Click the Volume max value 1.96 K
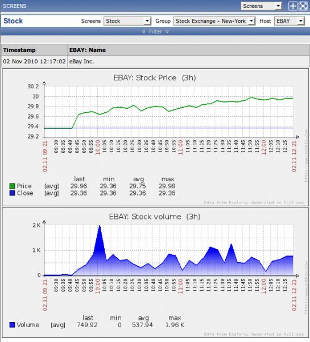 (x=175, y=325)
